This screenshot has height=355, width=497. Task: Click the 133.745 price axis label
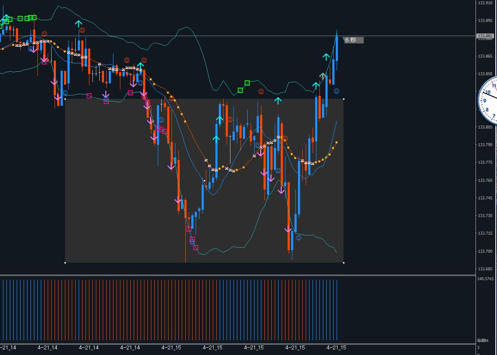click(485, 198)
